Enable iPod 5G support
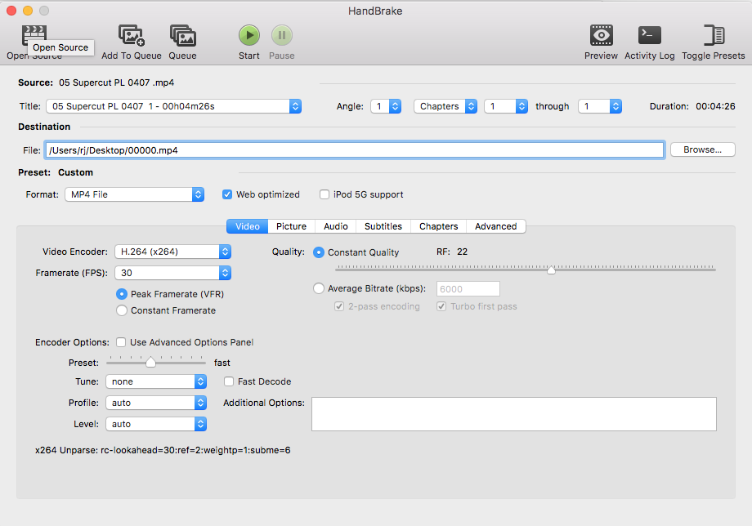Image resolution: width=752 pixels, height=526 pixels. [325, 194]
